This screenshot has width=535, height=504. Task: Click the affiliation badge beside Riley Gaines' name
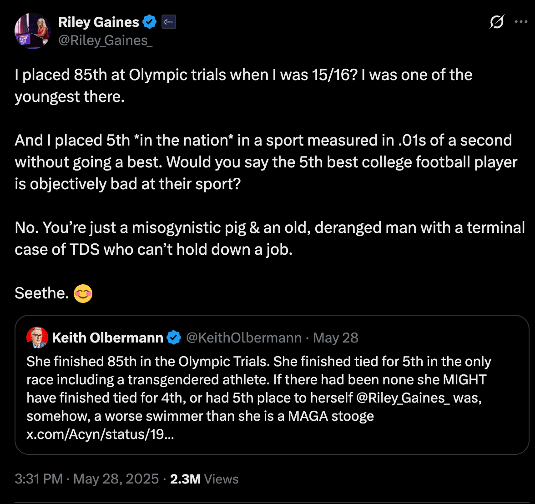[169, 22]
